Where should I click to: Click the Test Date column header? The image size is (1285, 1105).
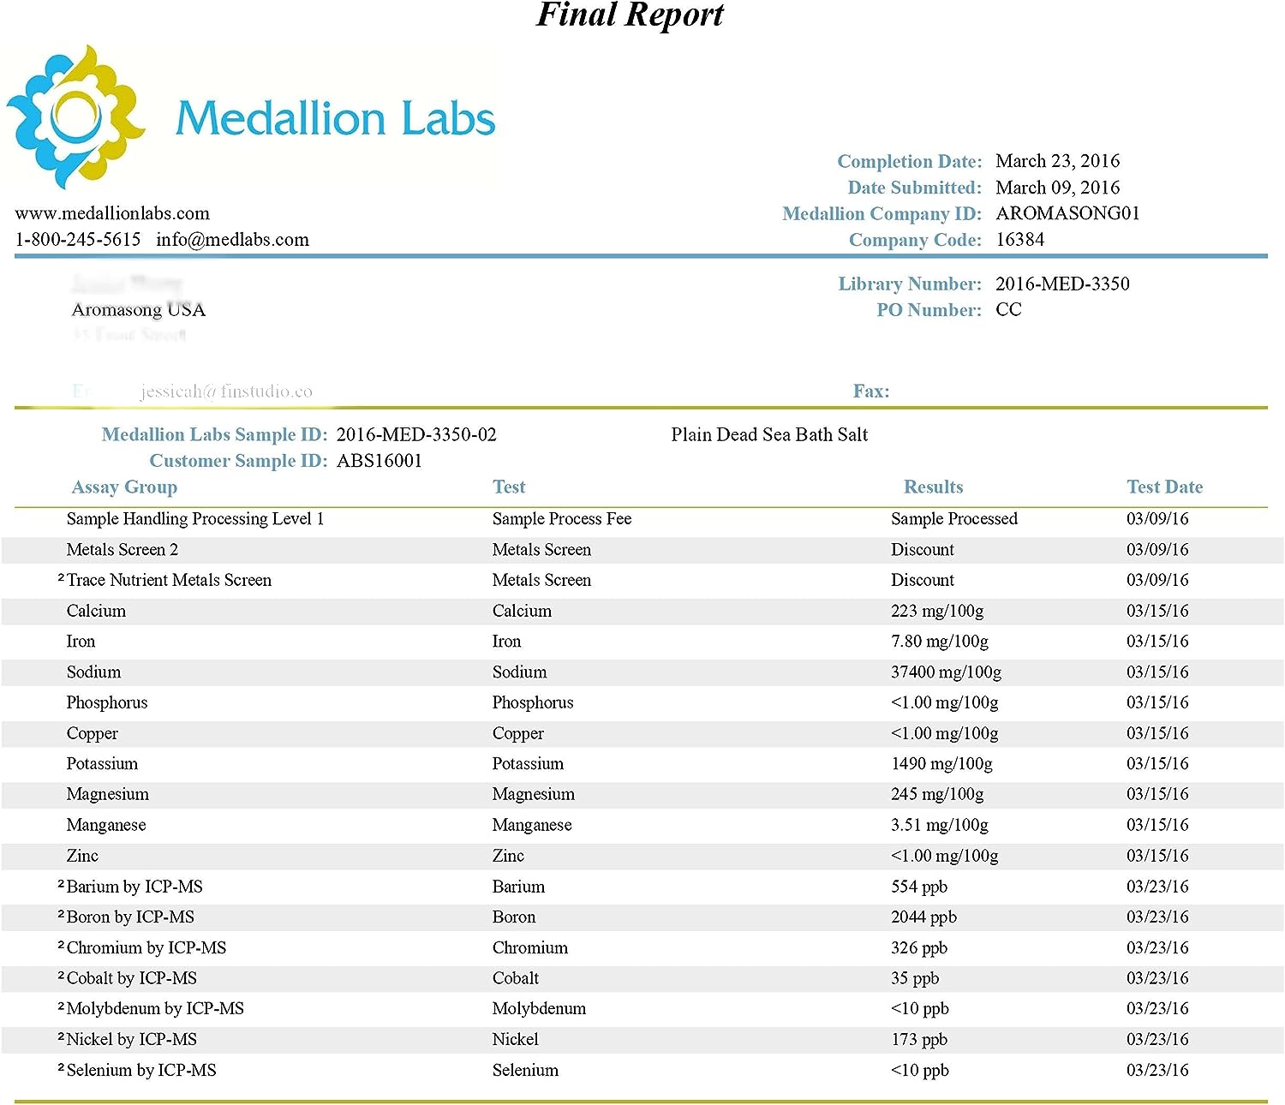click(1164, 487)
